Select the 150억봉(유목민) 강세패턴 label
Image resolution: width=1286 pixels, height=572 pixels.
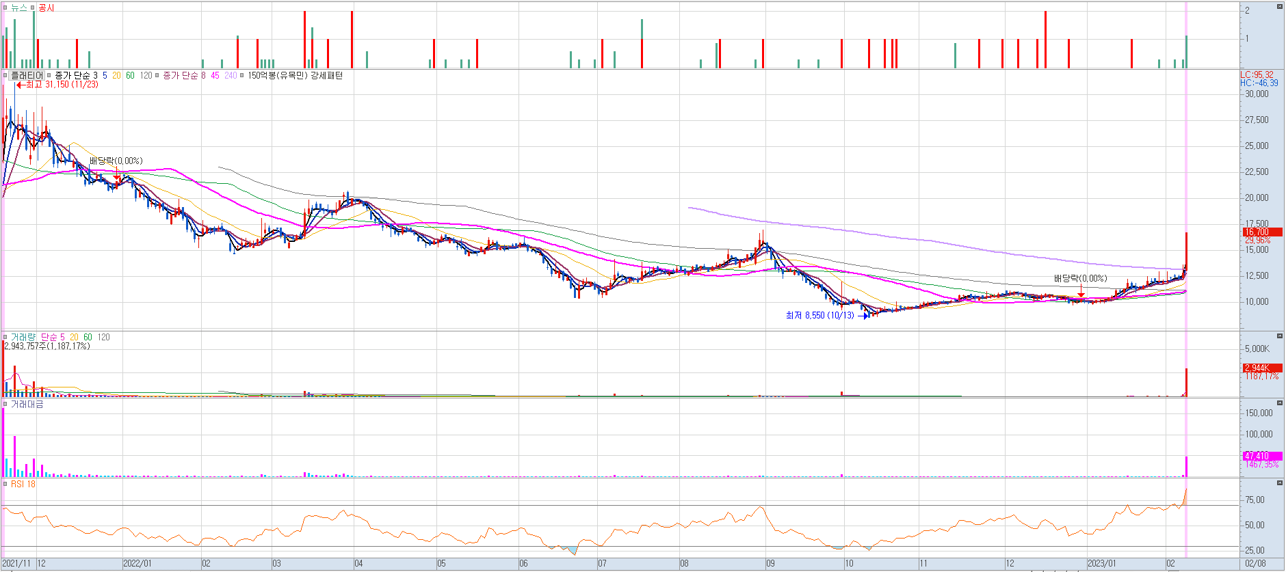click(x=295, y=76)
